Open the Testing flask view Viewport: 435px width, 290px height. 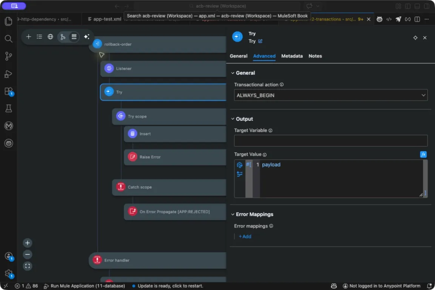pos(9,108)
